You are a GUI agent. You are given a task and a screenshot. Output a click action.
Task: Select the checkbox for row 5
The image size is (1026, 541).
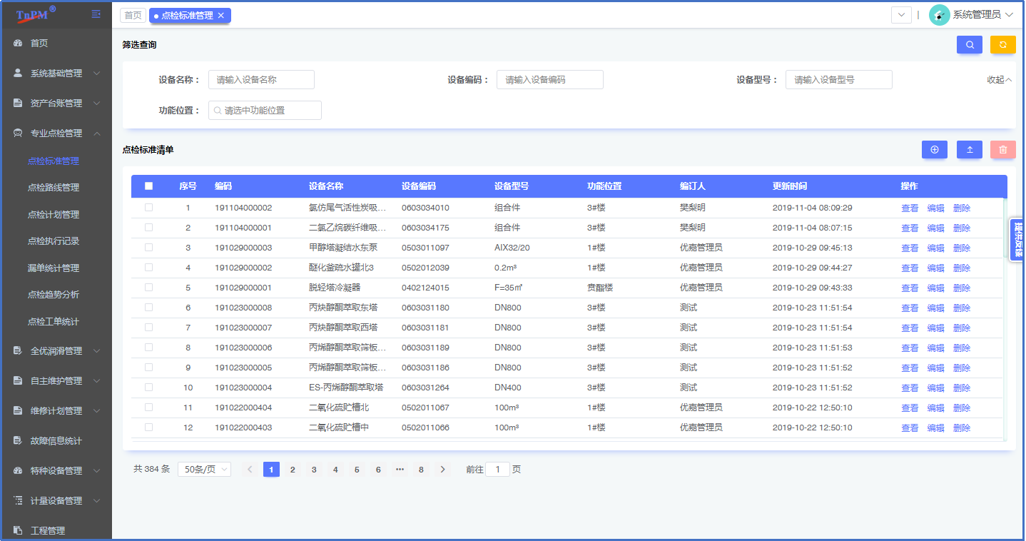[x=148, y=288]
